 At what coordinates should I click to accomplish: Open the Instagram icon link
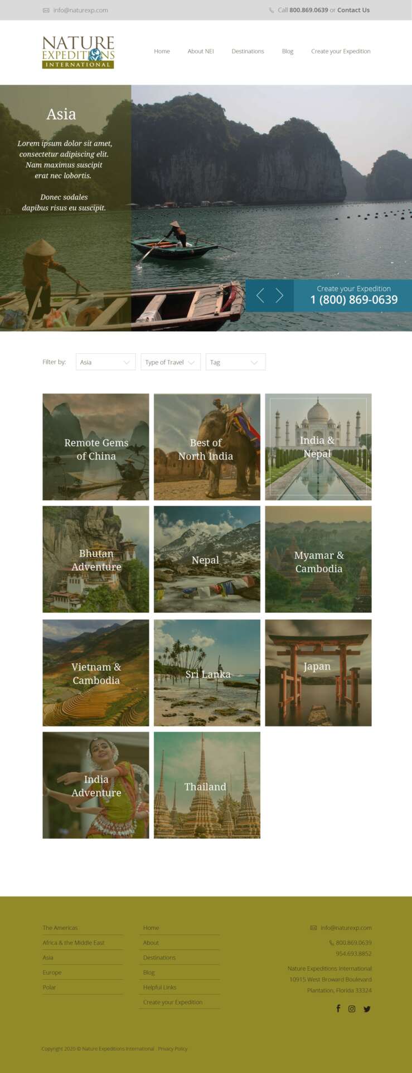pos(352,1009)
